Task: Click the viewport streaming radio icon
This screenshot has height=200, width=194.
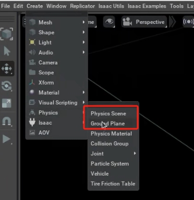Action: point(188,22)
